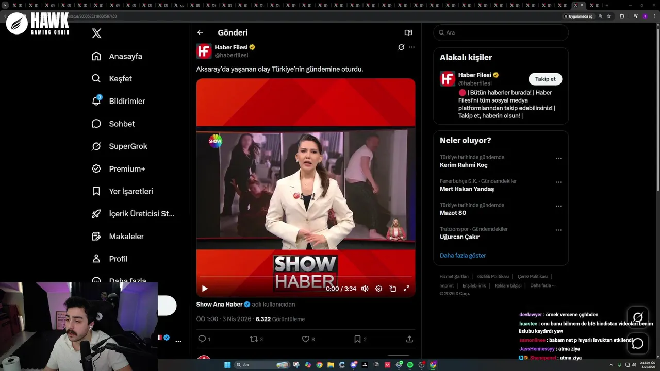
Task: Click the video progress bar
Action: [306, 277]
